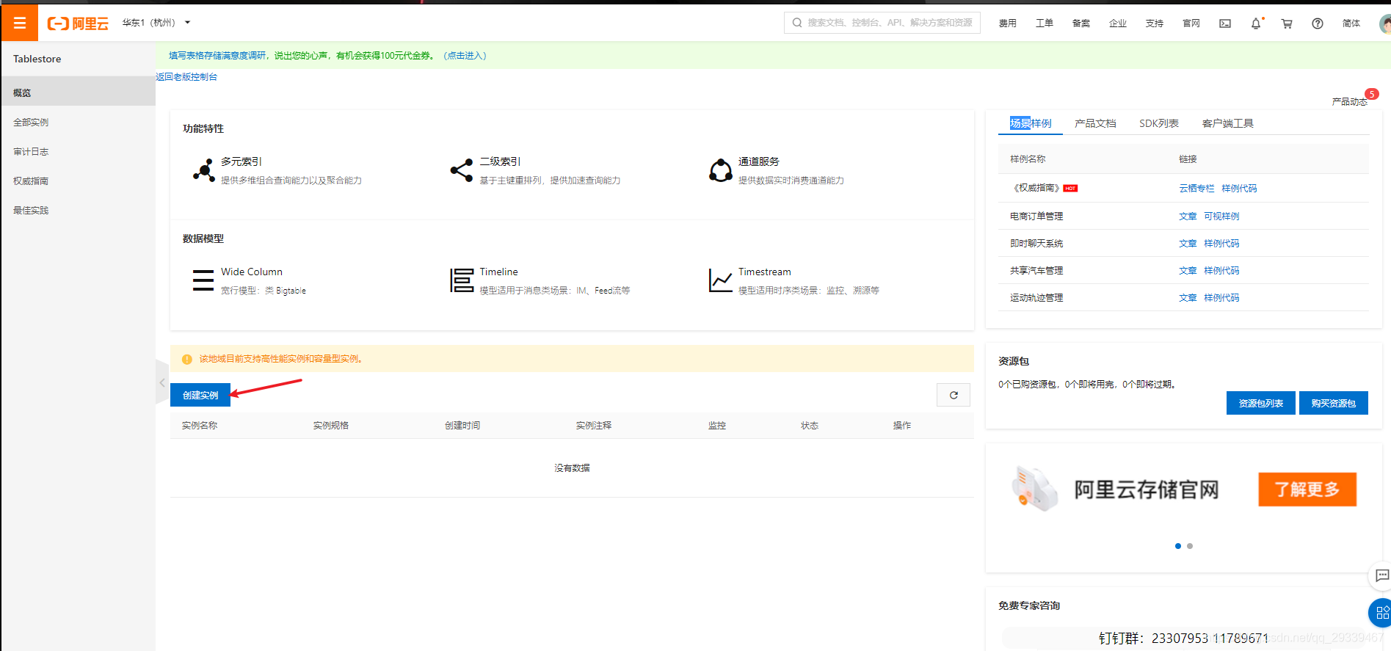Image resolution: width=1391 pixels, height=651 pixels.
Task: Open 样例代码 link for 即时聊天系统
Action: tap(1221, 244)
